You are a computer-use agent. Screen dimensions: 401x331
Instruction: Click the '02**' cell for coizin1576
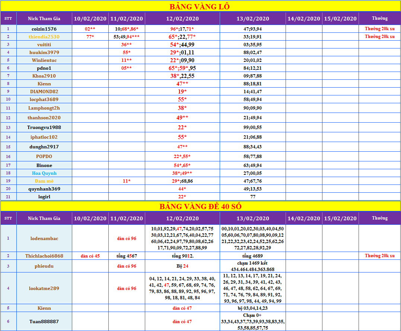(90, 29)
